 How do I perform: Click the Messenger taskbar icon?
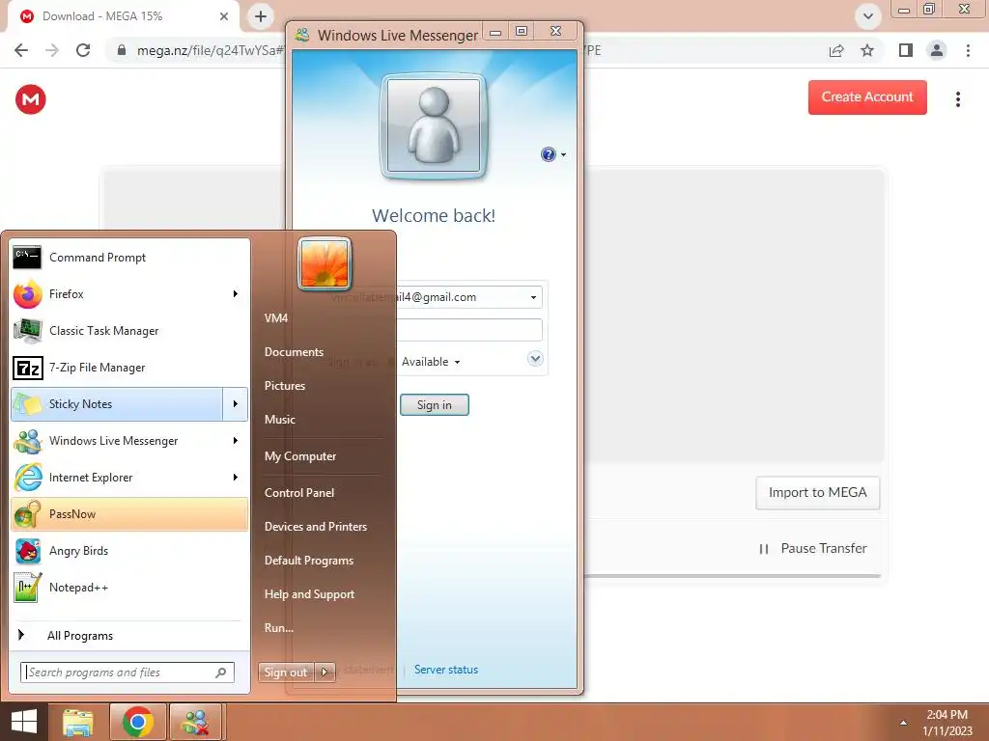coord(195,722)
